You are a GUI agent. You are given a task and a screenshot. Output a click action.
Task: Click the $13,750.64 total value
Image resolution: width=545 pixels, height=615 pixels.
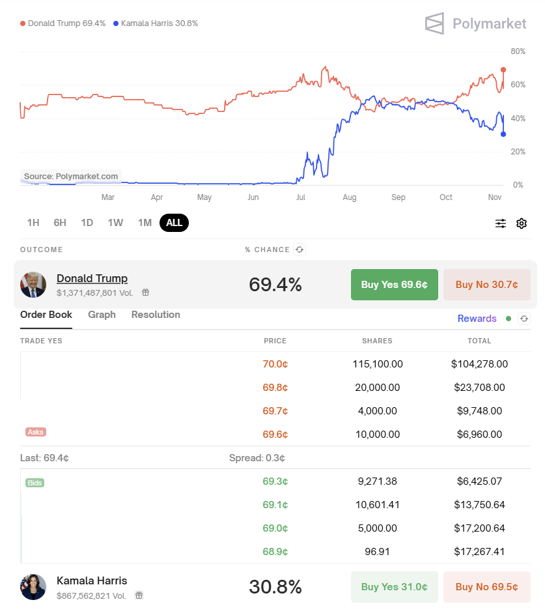click(x=479, y=505)
